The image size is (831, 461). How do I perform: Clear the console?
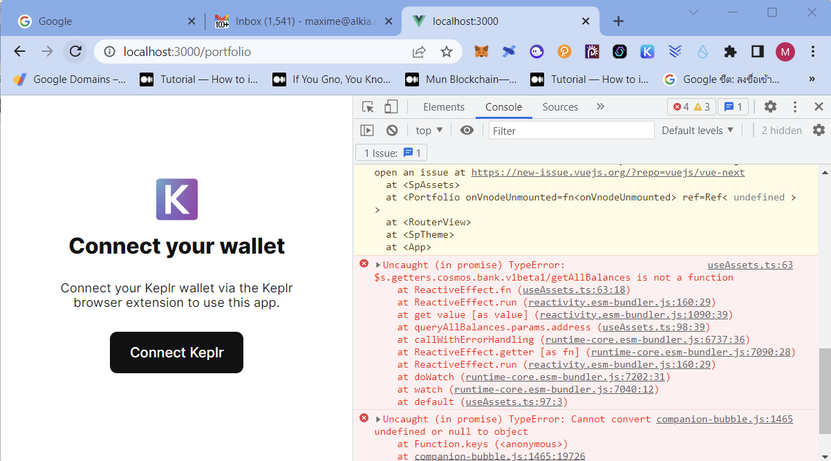[x=392, y=130]
